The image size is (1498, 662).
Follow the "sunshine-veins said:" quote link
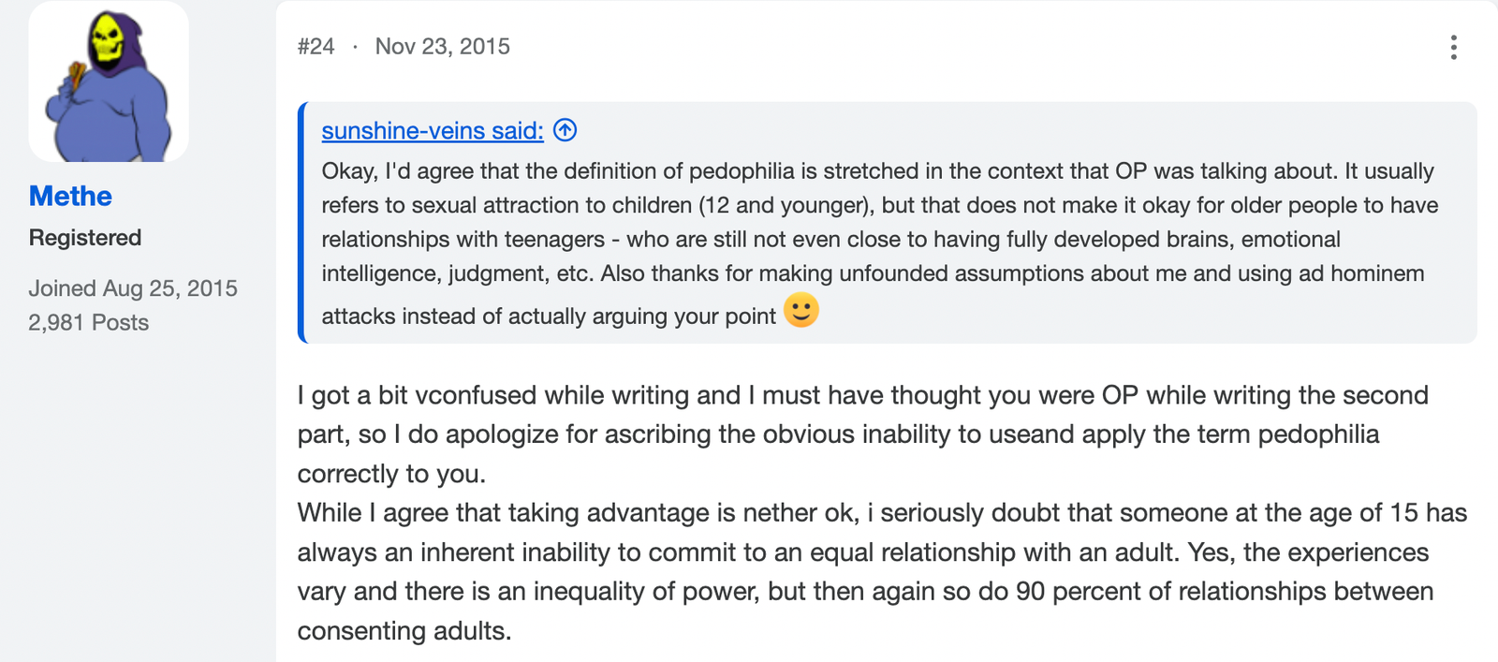433,130
